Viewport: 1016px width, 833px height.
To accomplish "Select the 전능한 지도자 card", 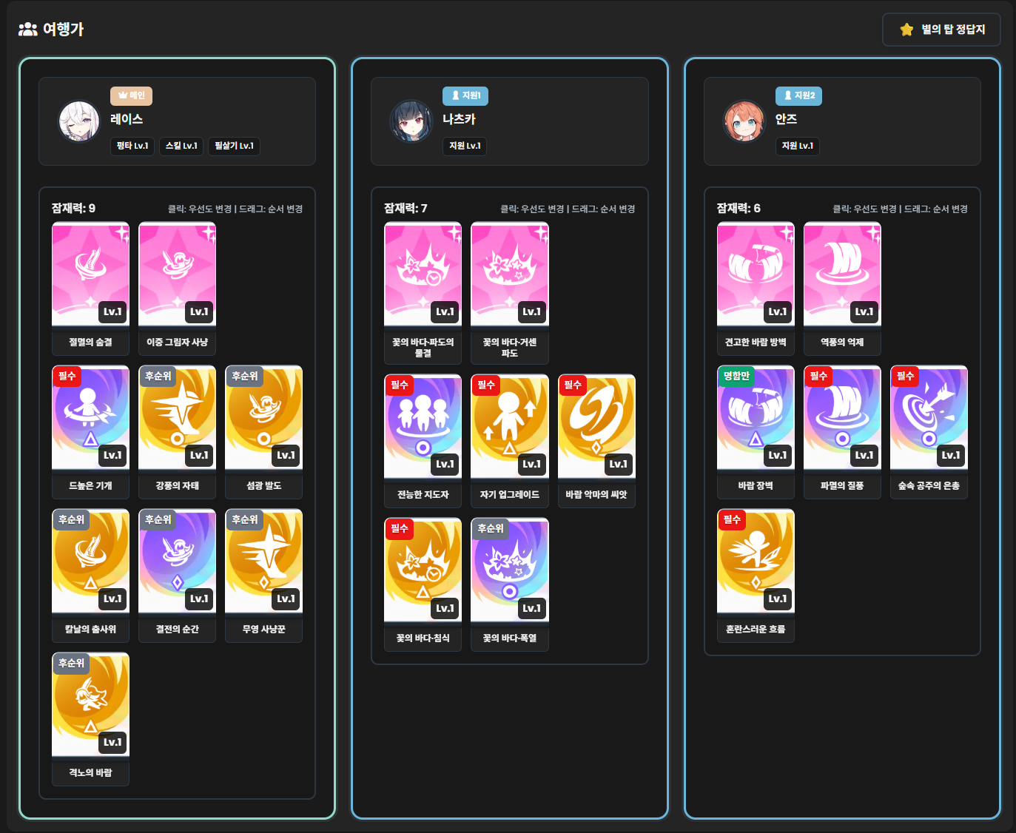I will coord(423,427).
